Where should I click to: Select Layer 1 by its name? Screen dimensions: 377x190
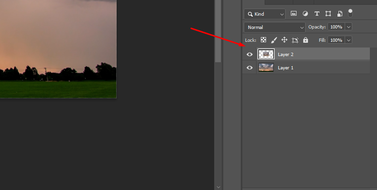point(286,68)
